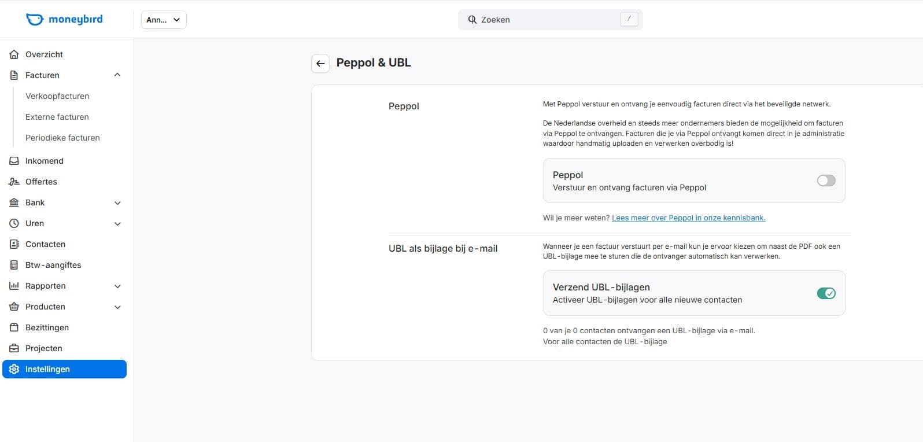
Task: Expand the Uren menu chevron
Action: 117,224
